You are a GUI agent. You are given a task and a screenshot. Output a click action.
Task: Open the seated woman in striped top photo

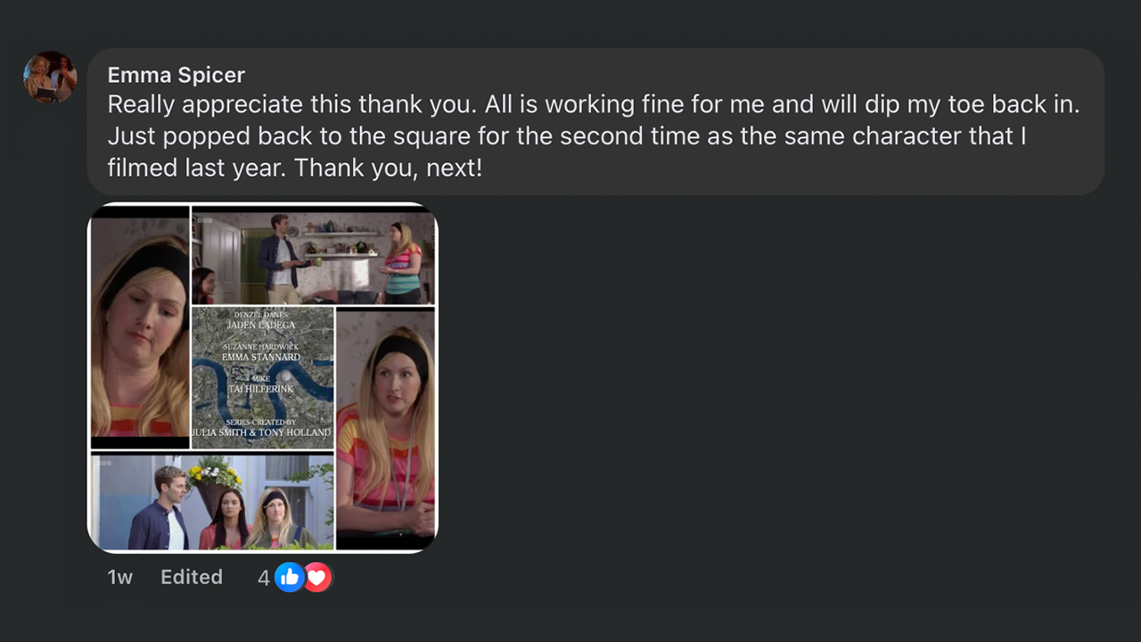coord(386,429)
